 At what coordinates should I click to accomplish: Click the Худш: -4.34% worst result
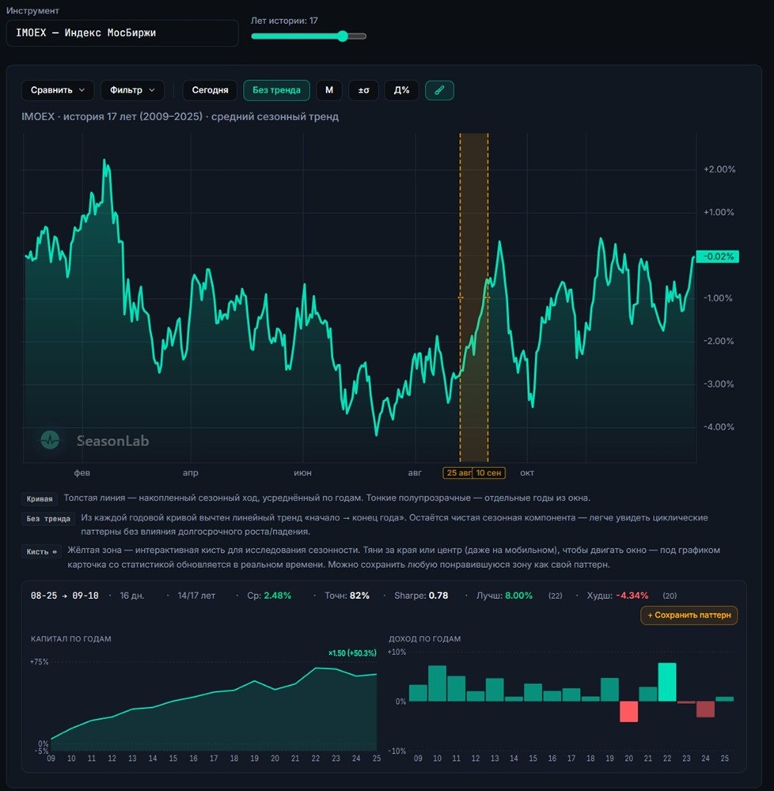coord(617,596)
